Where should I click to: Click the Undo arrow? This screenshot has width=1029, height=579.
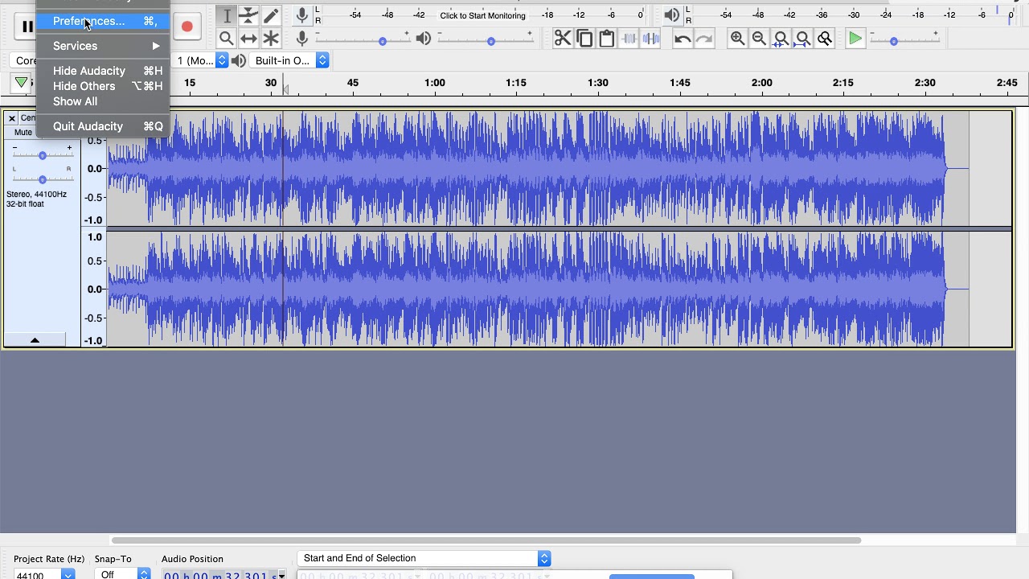(682, 38)
